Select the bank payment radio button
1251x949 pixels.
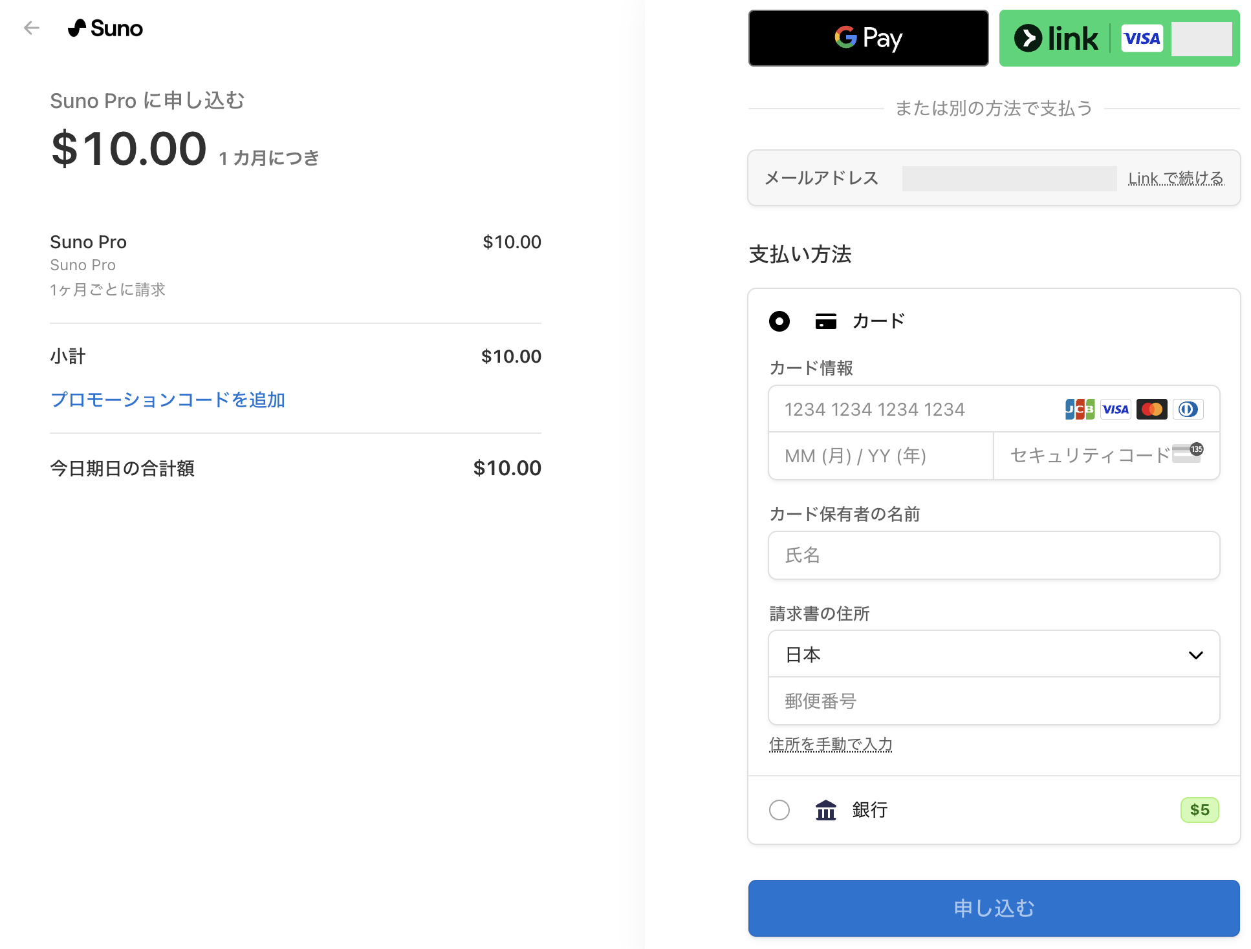(x=779, y=810)
